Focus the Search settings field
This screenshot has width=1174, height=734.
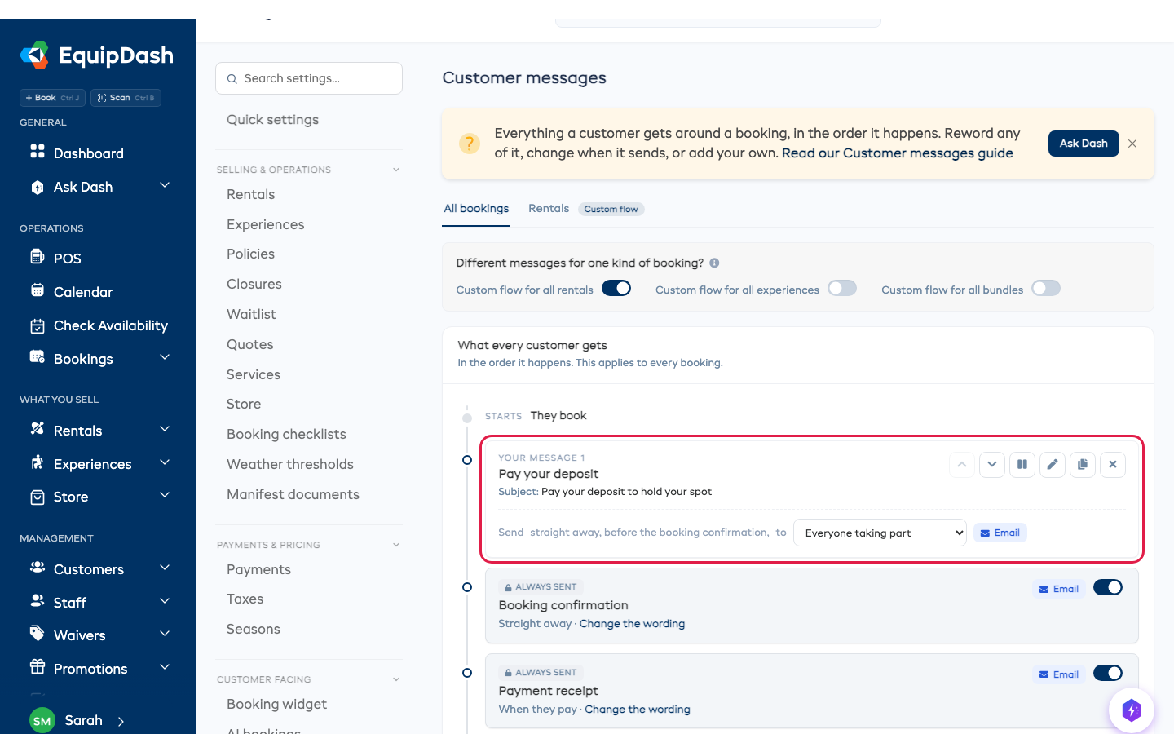[309, 78]
